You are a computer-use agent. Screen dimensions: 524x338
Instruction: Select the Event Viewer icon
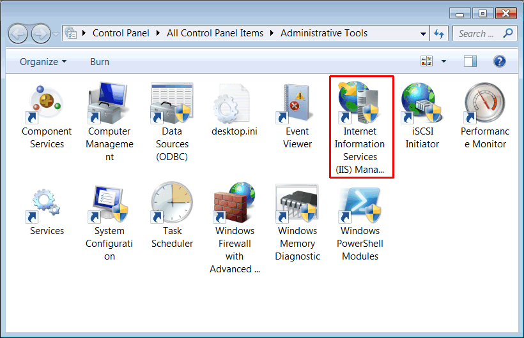(296, 104)
